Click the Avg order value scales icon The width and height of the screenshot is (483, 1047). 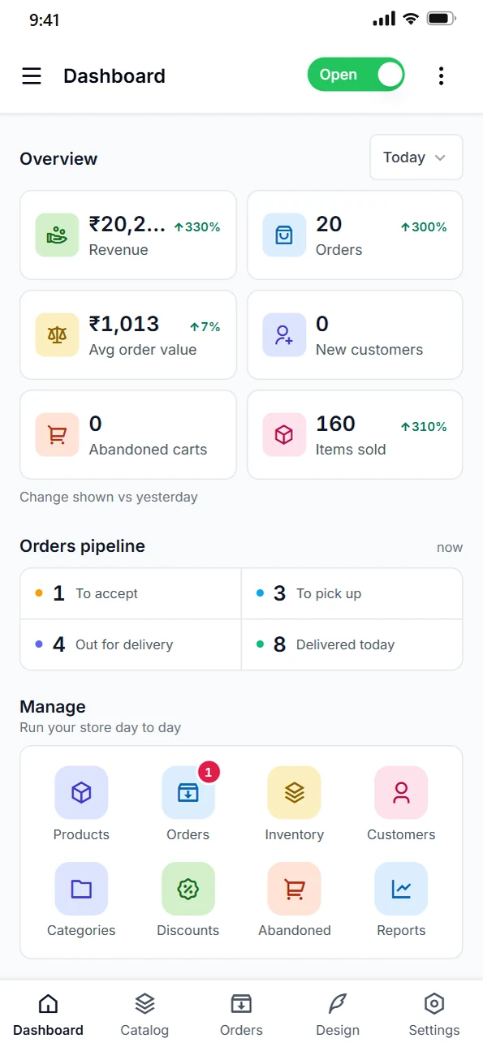(57, 335)
